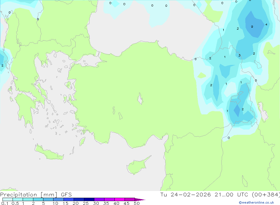Click the '5' legend scale label
Viewport: 280px width, 205px height.
coord(43,203)
